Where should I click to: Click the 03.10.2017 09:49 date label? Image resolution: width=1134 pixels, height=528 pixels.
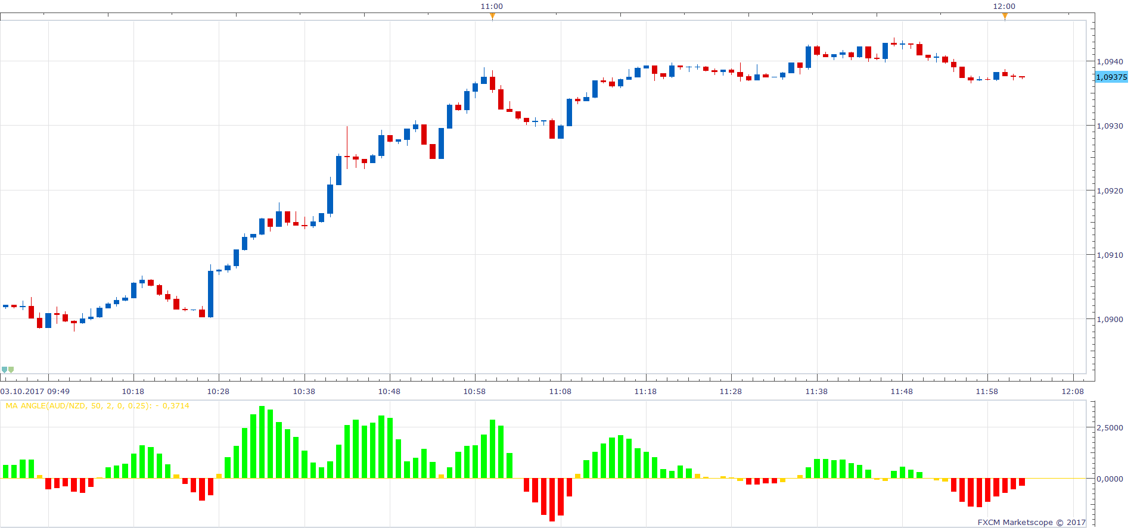(x=35, y=391)
